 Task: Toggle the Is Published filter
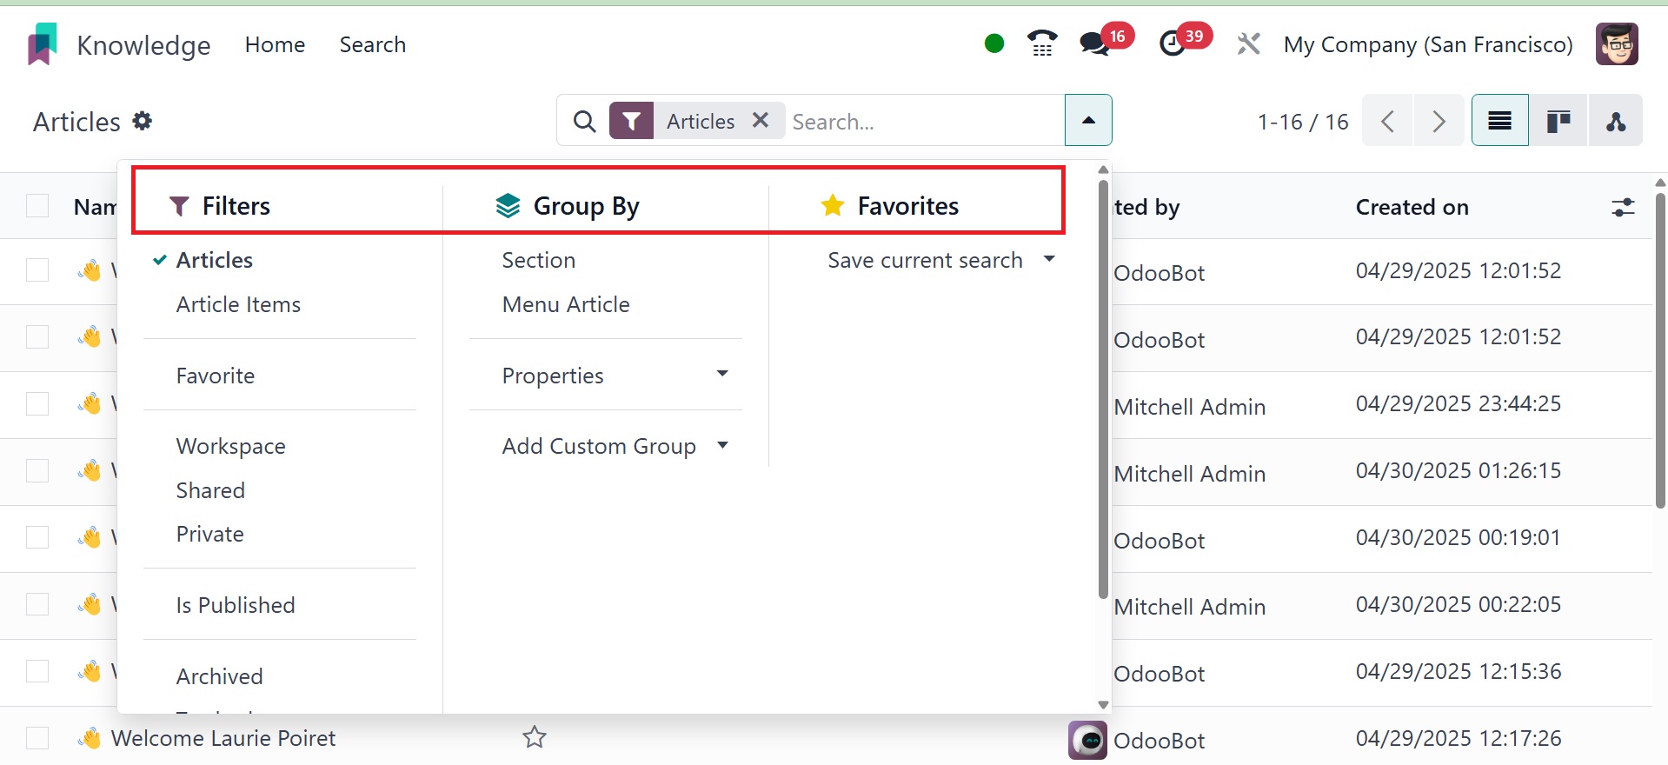click(x=236, y=605)
